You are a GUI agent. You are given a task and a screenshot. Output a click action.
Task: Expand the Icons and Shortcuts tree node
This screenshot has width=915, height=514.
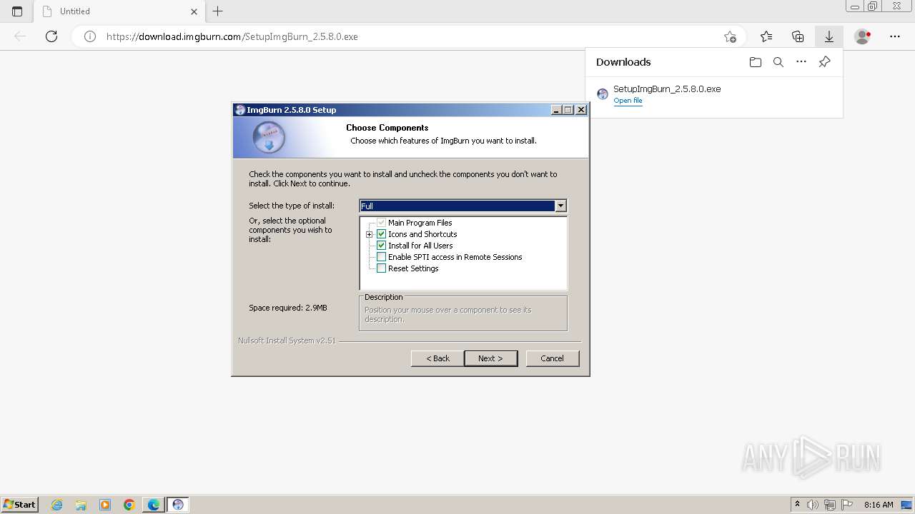tap(369, 234)
